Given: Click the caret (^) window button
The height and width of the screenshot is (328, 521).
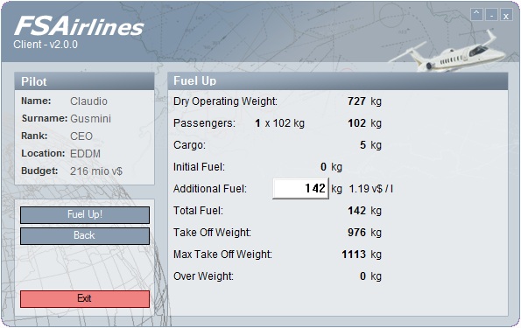Looking at the screenshot, I should [x=477, y=15].
